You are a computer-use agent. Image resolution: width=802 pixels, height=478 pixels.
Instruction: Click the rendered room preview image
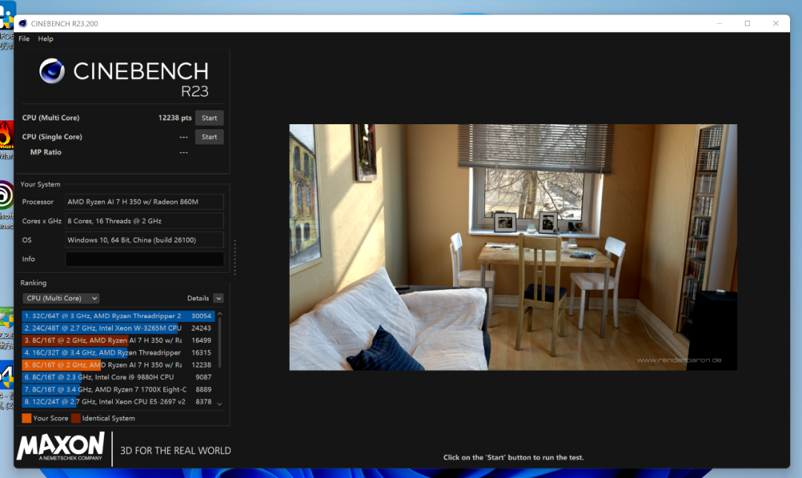(x=513, y=248)
